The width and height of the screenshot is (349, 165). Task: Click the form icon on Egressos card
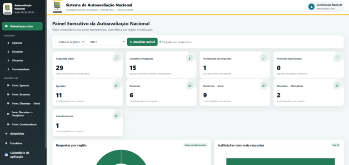pos(116,86)
